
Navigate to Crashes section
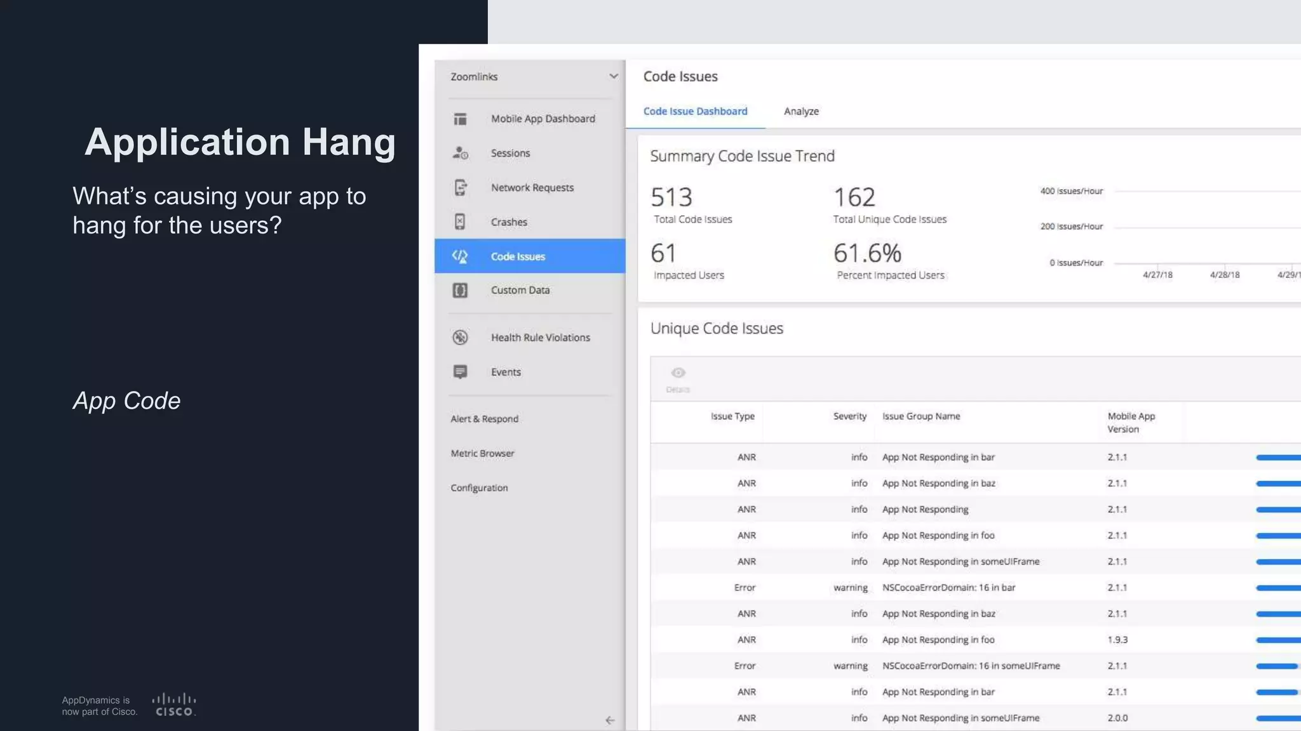coord(509,222)
